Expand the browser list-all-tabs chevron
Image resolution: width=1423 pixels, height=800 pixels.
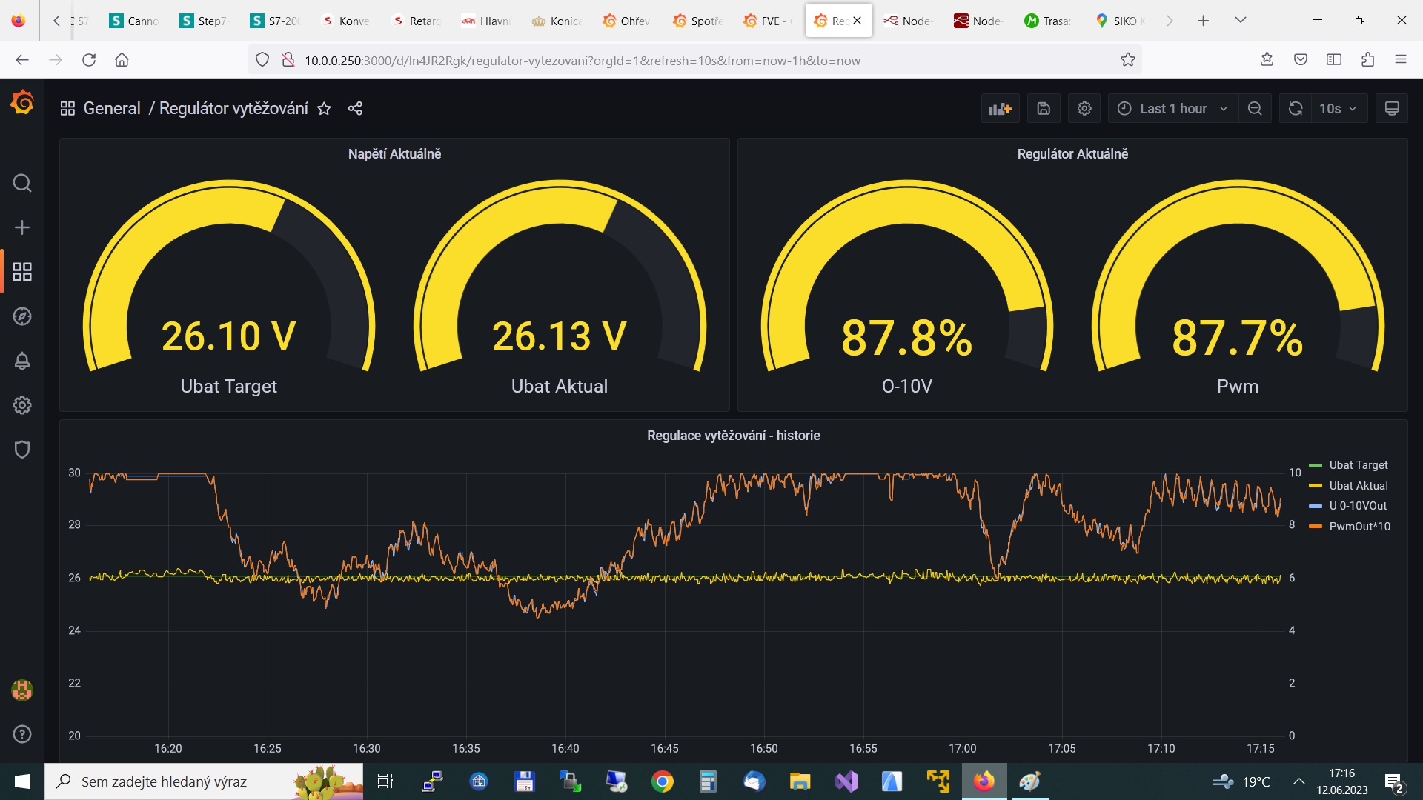click(1240, 21)
